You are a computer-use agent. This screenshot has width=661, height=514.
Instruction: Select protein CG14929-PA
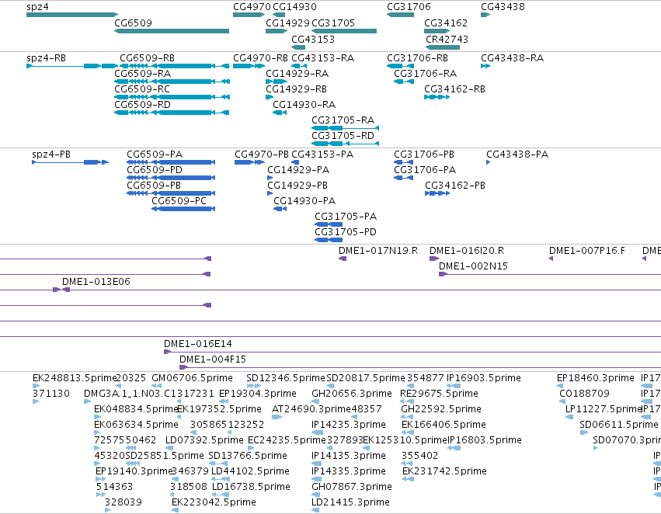click(x=270, y=179)
